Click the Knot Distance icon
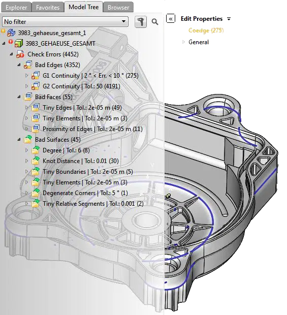This screenshot has width=287, height=315. [x=36, y=161]
